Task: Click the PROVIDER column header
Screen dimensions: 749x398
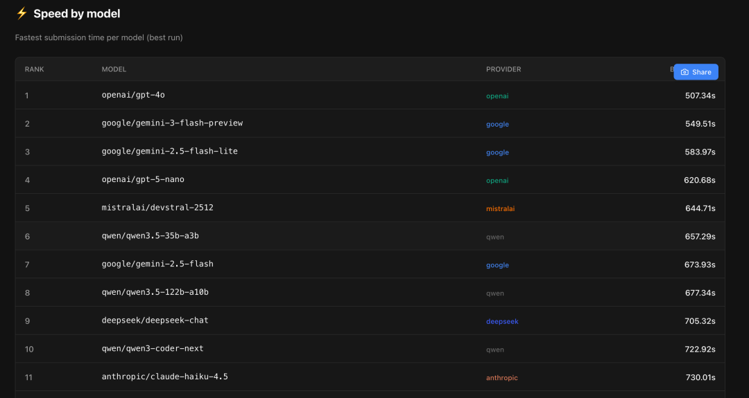Action: pos(503,69)
